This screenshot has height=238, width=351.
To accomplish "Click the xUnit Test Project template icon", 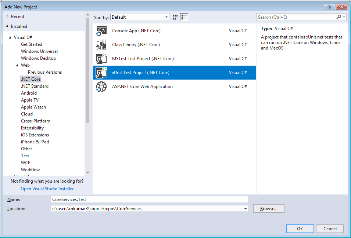I will [101, 73].
